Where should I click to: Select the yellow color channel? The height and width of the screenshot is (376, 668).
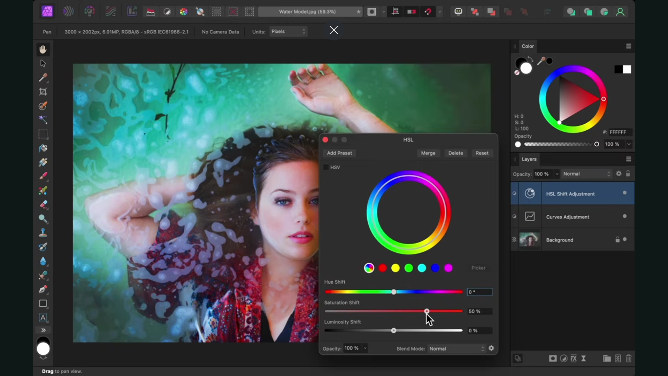click(396, 268)
